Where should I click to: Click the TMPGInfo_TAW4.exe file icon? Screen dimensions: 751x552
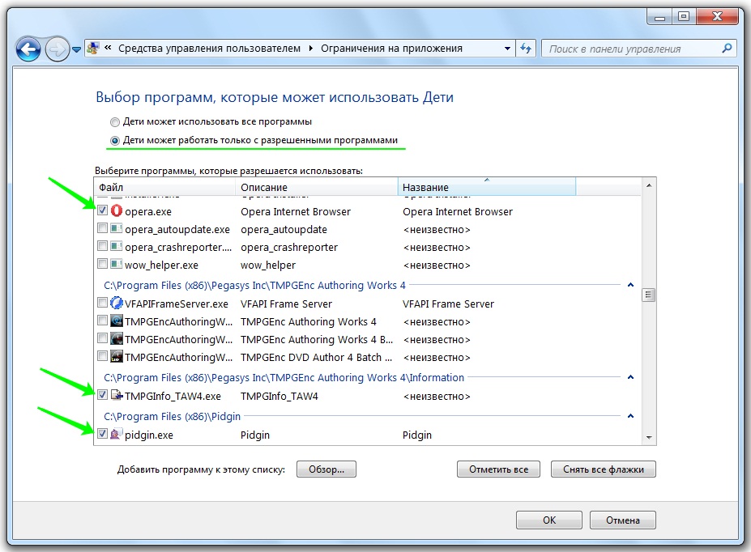click(117, 395)
